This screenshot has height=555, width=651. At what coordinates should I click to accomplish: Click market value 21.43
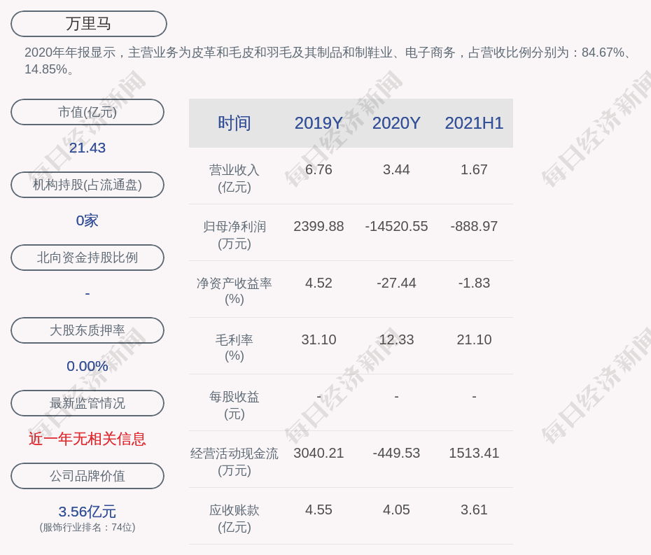point(87,148)
